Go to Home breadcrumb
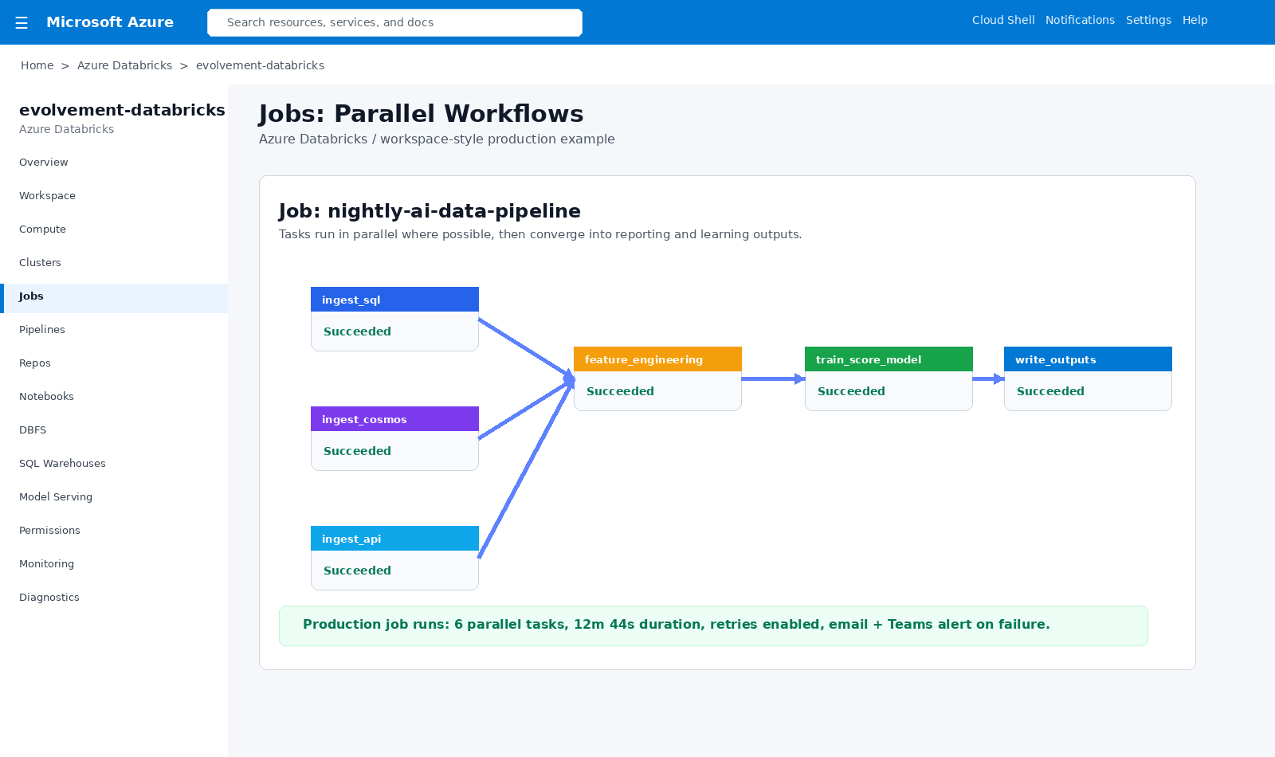Viewport: 1275px width, 757px height. (37, 65)
